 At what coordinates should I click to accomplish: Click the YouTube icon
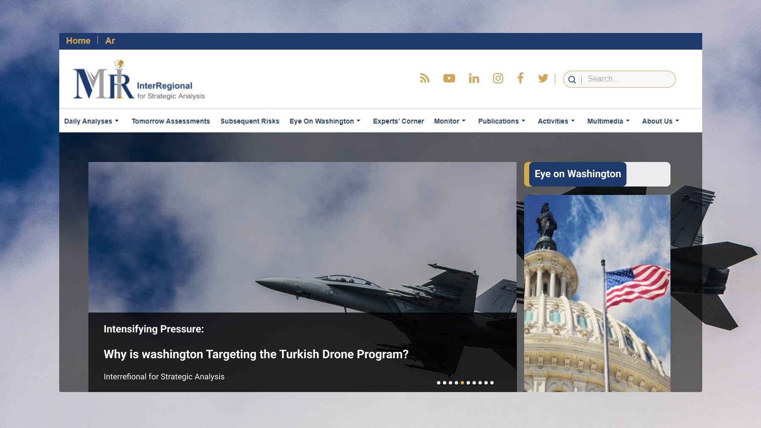449,78
